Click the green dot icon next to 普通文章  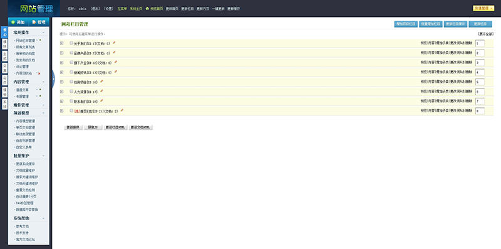(40, 90)
